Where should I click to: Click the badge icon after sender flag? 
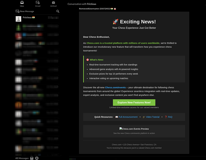point(115,9)
